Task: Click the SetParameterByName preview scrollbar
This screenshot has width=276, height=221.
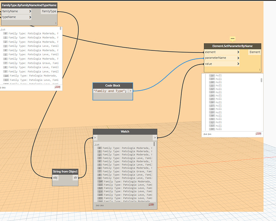Action: coord(261,80)
